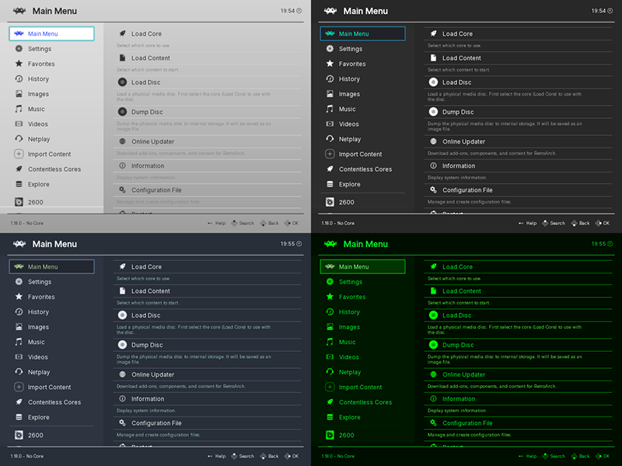Click the 19:55 clock in the green theme header
The image size is (622, 466).
(x=602, y=244)
